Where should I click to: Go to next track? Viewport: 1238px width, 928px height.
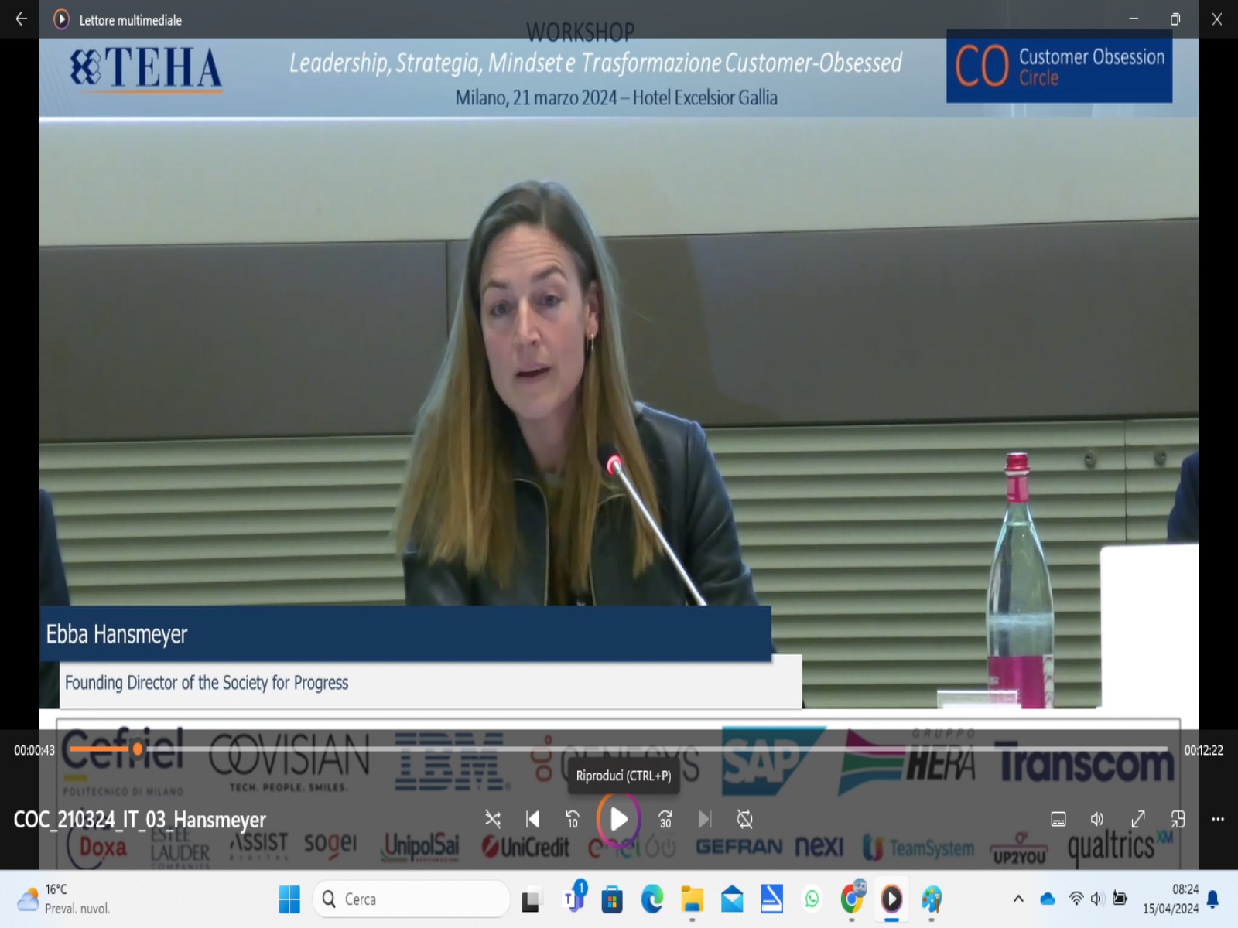(704, 819)
